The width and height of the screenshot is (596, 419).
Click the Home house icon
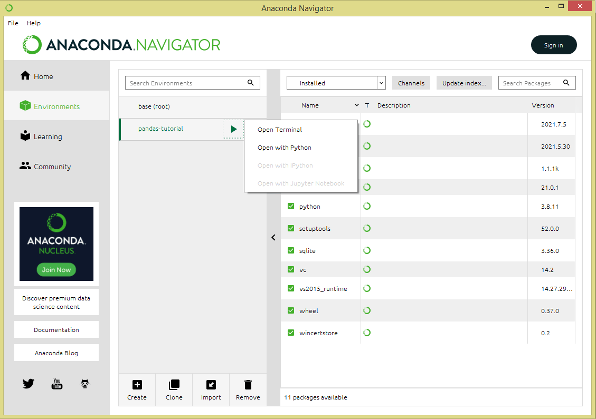click(25, 75)
